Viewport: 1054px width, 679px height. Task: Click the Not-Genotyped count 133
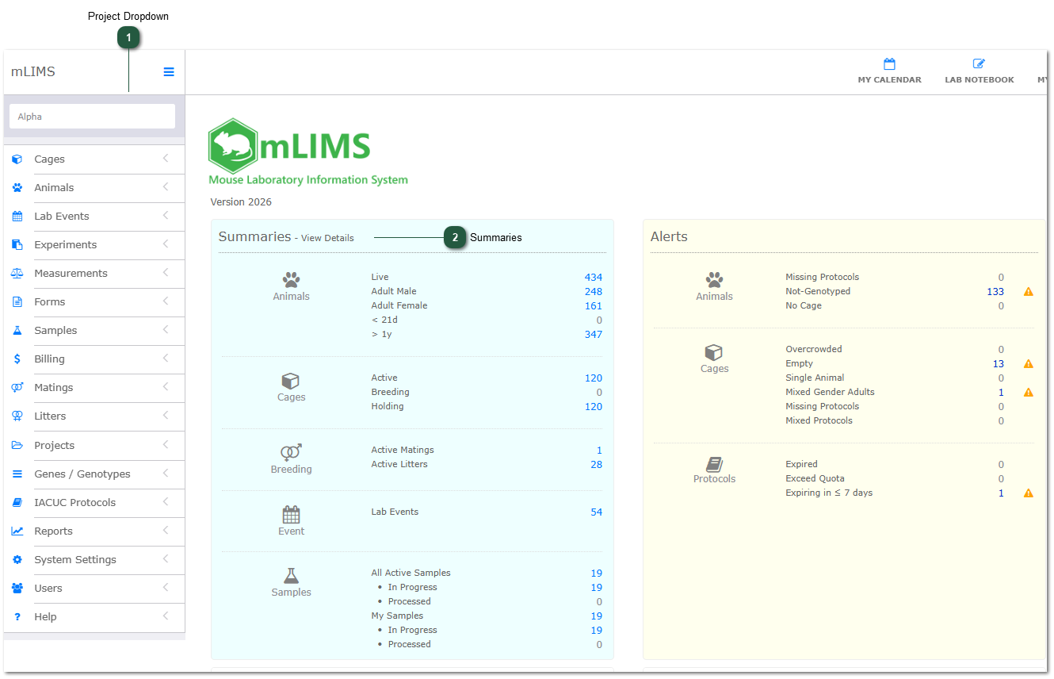(995, 292)
